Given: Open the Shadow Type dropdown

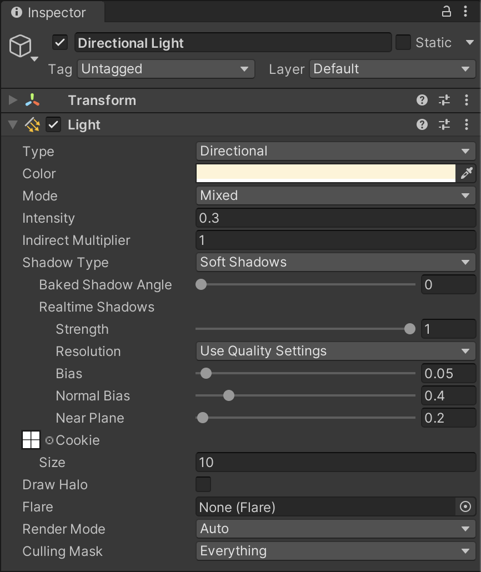Looking at the screenshot, I should pyautogui.click(x=335, y=262).
